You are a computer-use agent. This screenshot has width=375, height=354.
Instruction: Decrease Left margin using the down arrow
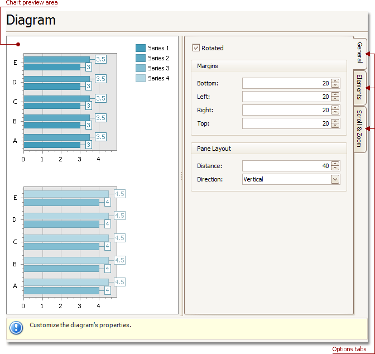(x=335, y=99)
